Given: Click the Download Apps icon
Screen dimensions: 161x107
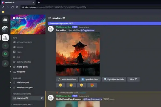Looking at the screenshot, I should (5, 63).
